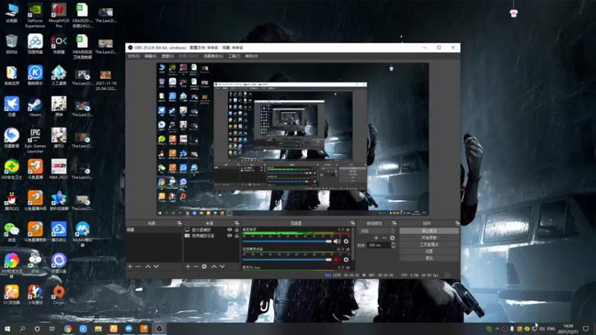This screenshot has width=596, height=335.
Task: Add a new scene with the plus icon
Action: pos(130,267)
